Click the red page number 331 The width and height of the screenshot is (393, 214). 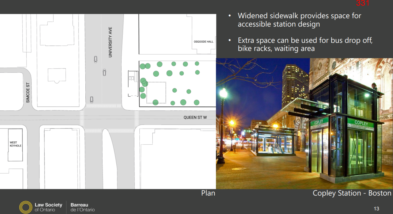362,3
